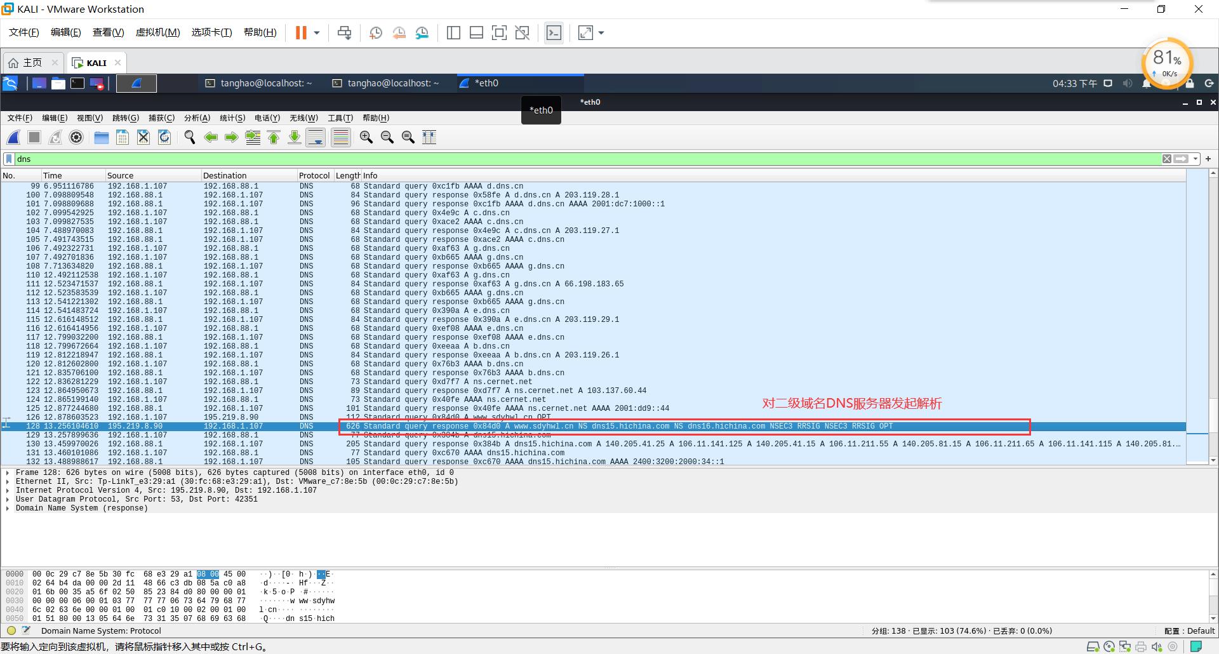Toggle packet colorization rules button
The width and height of the screenshot is (1219, 654).
point(341,137)
